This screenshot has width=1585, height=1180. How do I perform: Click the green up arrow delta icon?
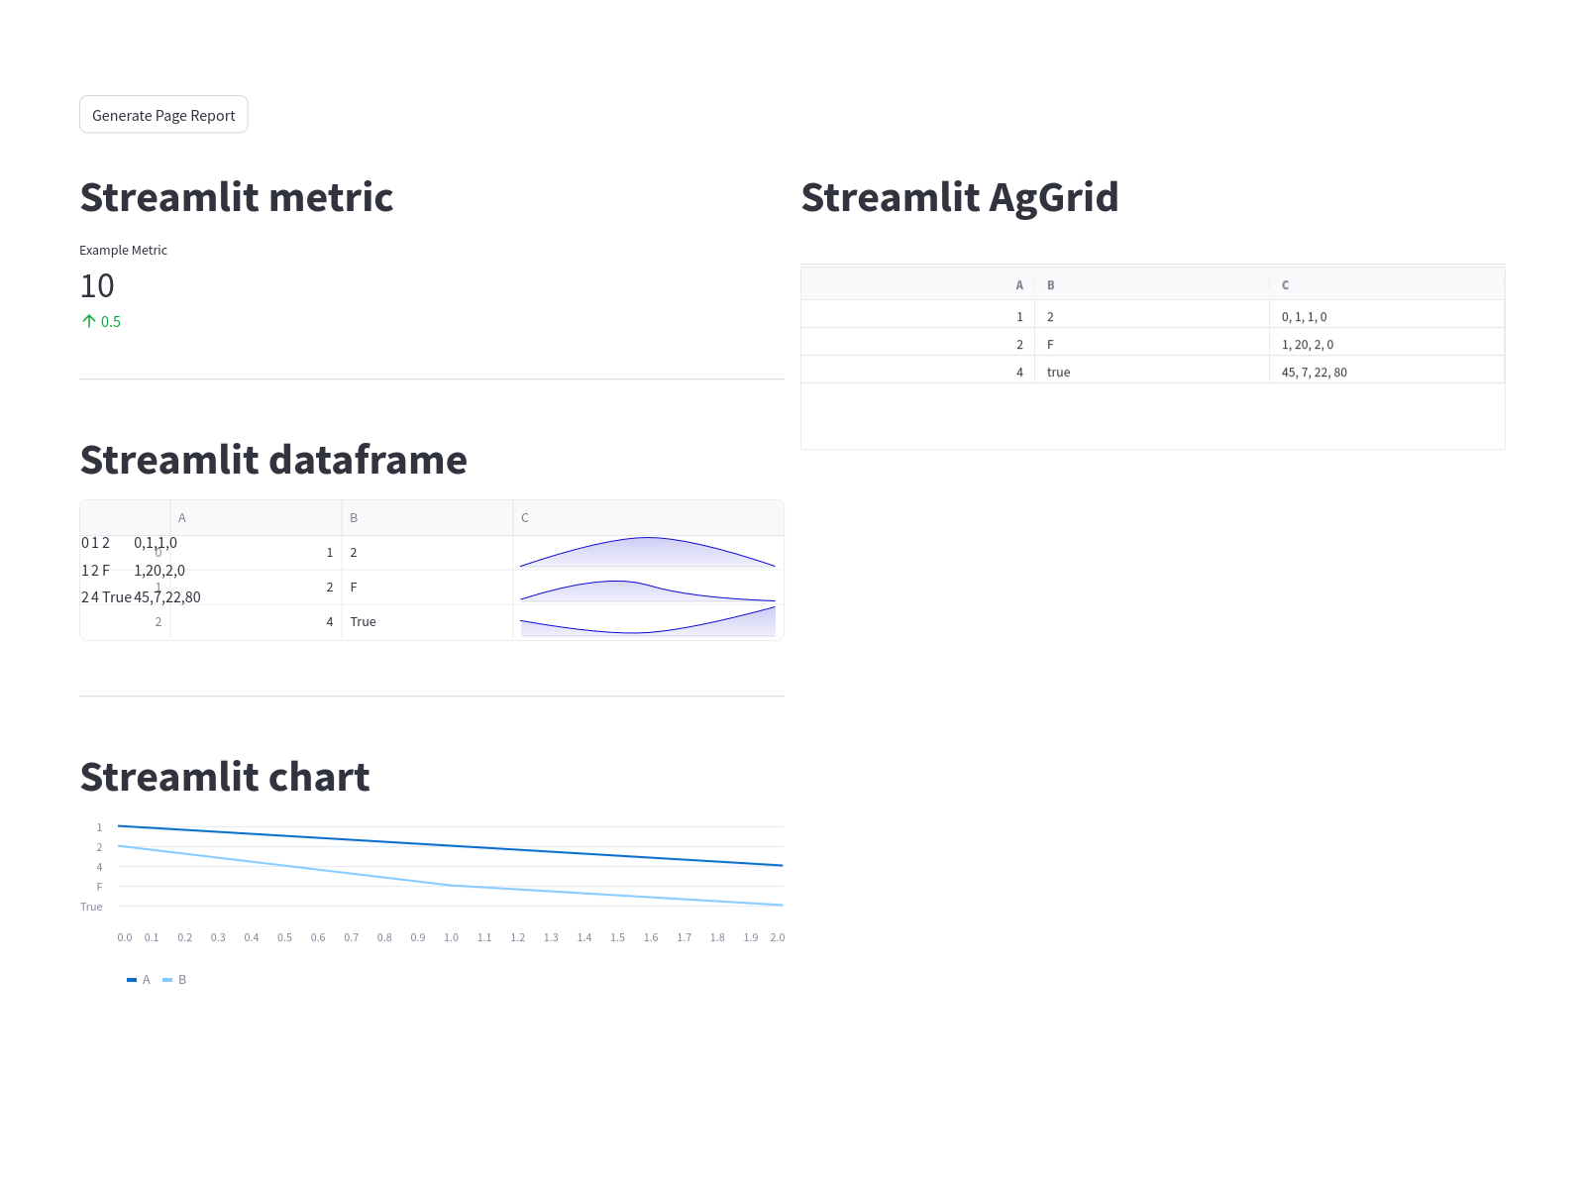pos(89,321)
